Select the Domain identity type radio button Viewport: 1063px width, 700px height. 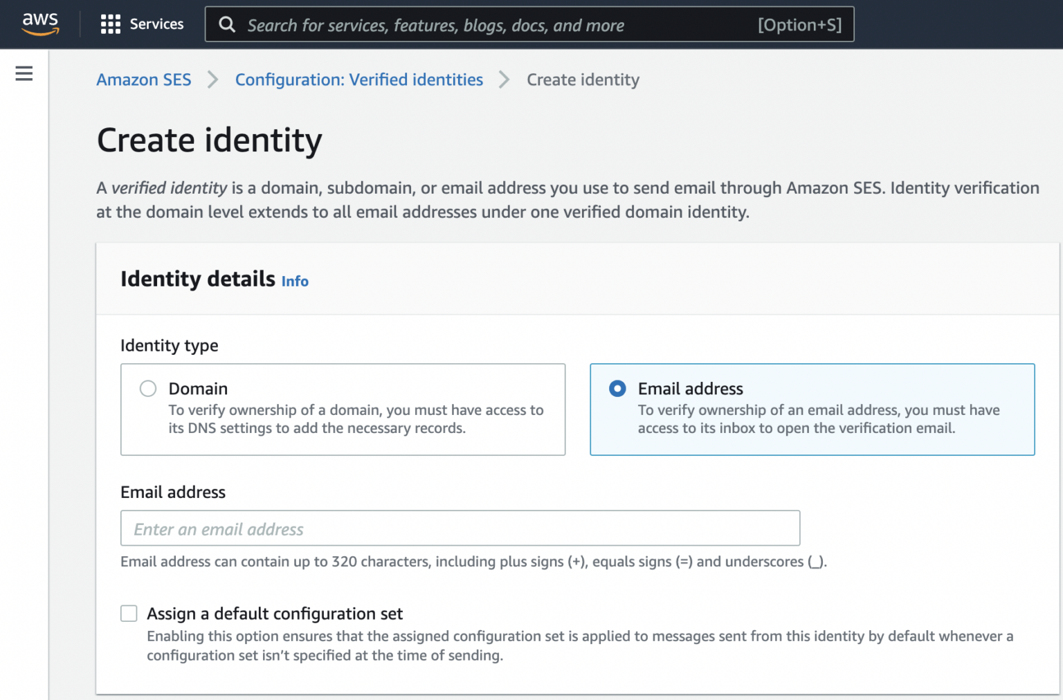click(147, 389)
